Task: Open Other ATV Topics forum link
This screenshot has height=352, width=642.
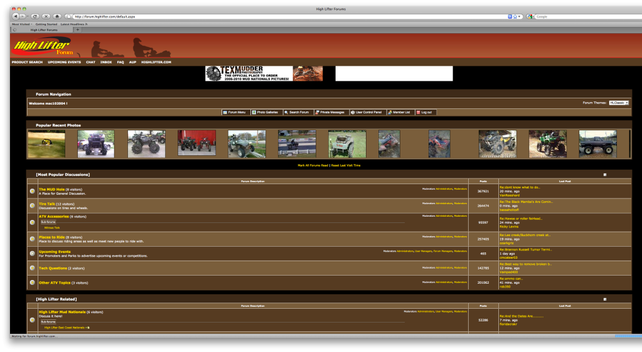Action: [55, 282]
